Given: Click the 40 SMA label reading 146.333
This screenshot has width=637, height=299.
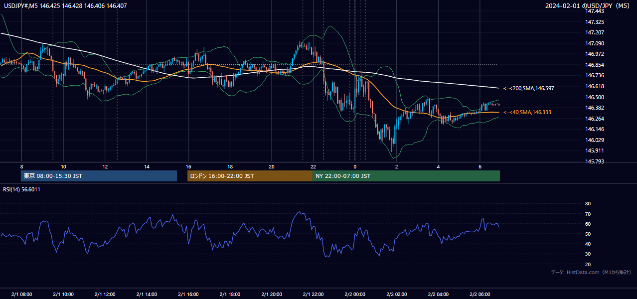Looking at the screenshot, I should tap(527, 113).
